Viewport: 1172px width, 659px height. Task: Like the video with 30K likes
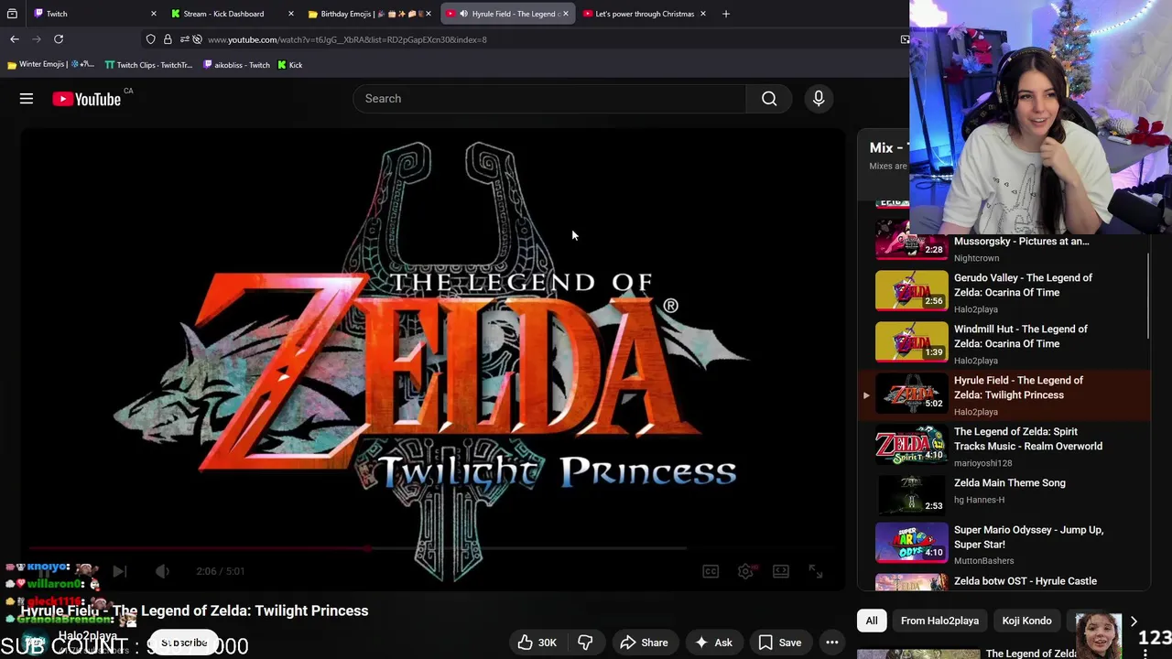pos(537,643)
